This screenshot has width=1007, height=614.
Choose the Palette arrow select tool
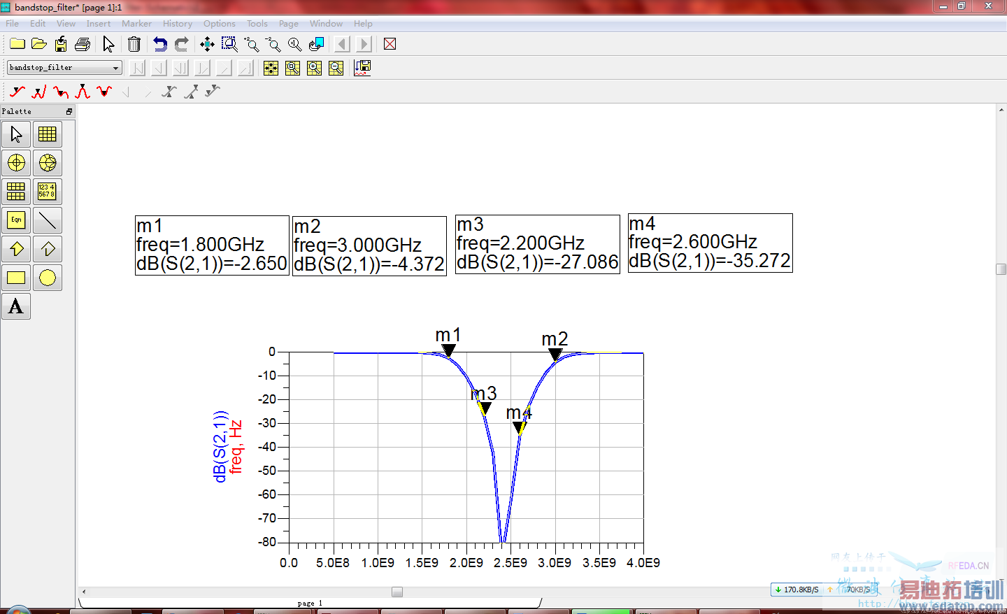pyautogui.click(x=16, y=134)
